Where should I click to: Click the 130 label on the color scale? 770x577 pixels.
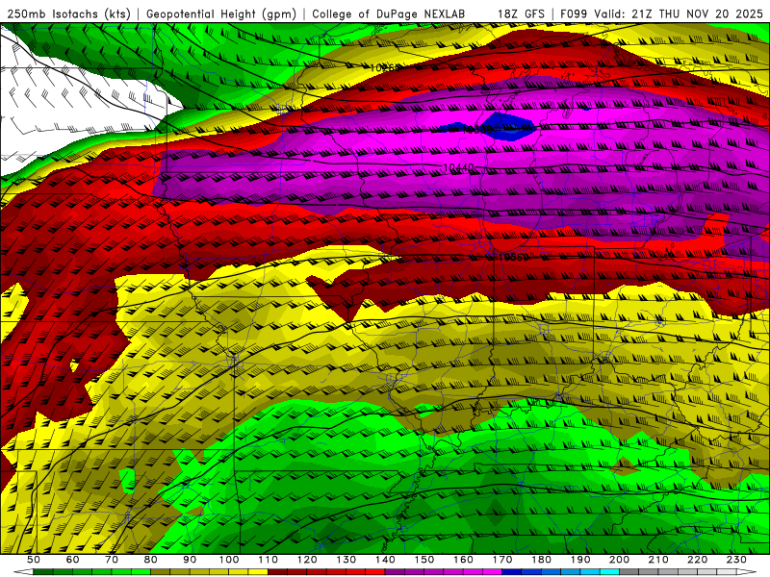click(346, 560)
